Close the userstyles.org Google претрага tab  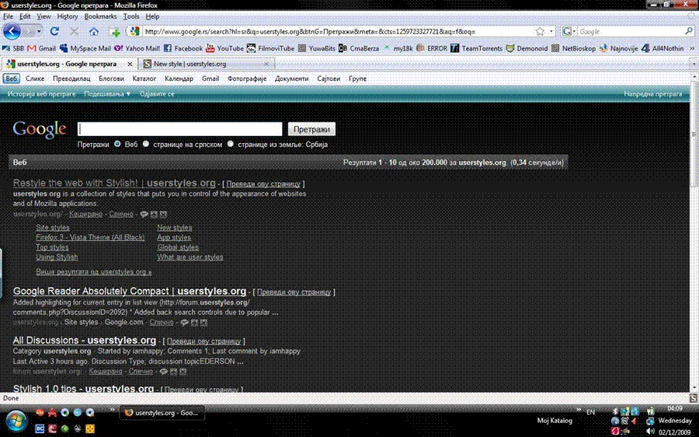click(x=130, y=64)
